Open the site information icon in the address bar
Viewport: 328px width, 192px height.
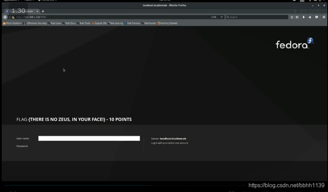point(10,17)
